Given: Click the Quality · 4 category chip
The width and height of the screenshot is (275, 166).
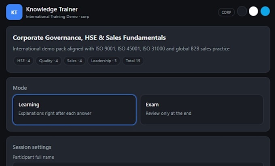Looking at the screenshot, I should 49,61.
